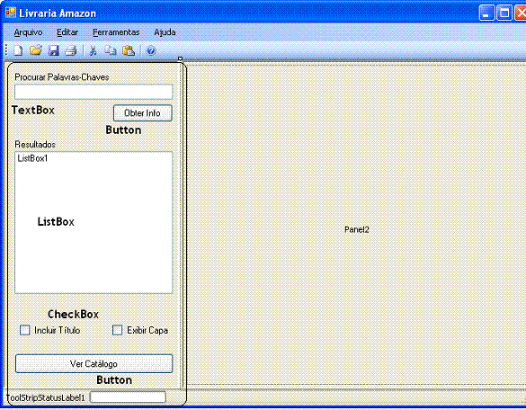Viewport: 526px width, 410px height.
Task: Click the Obter Info button
Action: pos(143,113)
